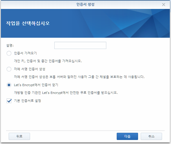The height and width of the screenshot is (144, 171).
Task: Click the 기본 인증서로 설정 label text
Action: 27,101
